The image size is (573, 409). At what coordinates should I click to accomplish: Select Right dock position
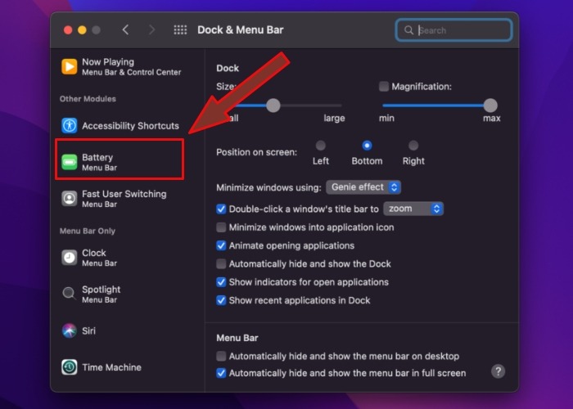[x=413, y=146]
